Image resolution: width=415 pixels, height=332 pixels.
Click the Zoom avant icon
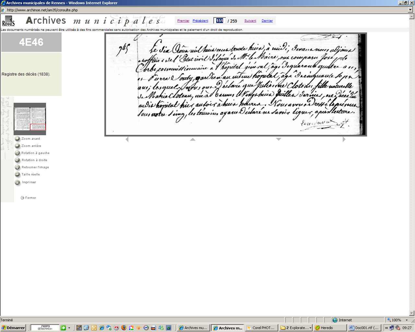pos(18,139)
